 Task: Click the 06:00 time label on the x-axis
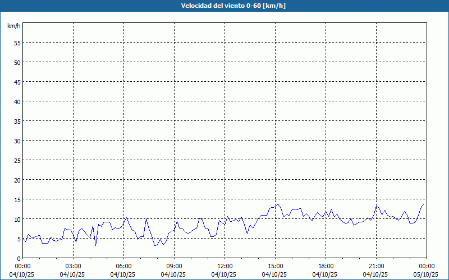(123, 266)
